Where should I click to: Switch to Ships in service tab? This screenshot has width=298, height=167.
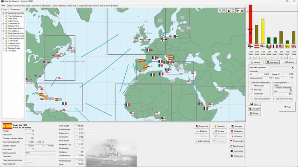coord(14,6)
